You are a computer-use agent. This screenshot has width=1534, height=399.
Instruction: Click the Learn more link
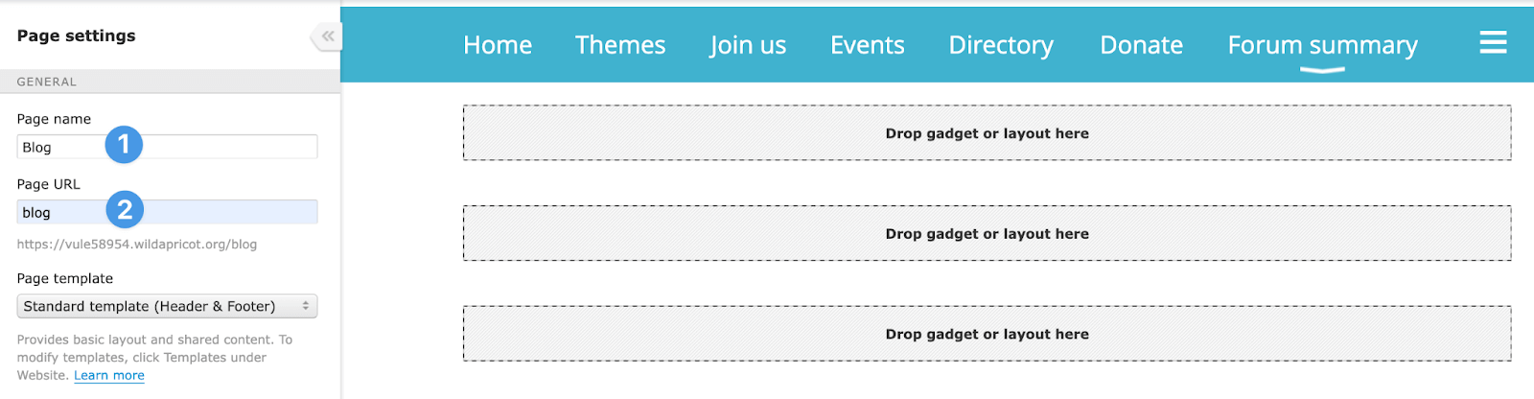pyautogui.click(x=109, y=375)
